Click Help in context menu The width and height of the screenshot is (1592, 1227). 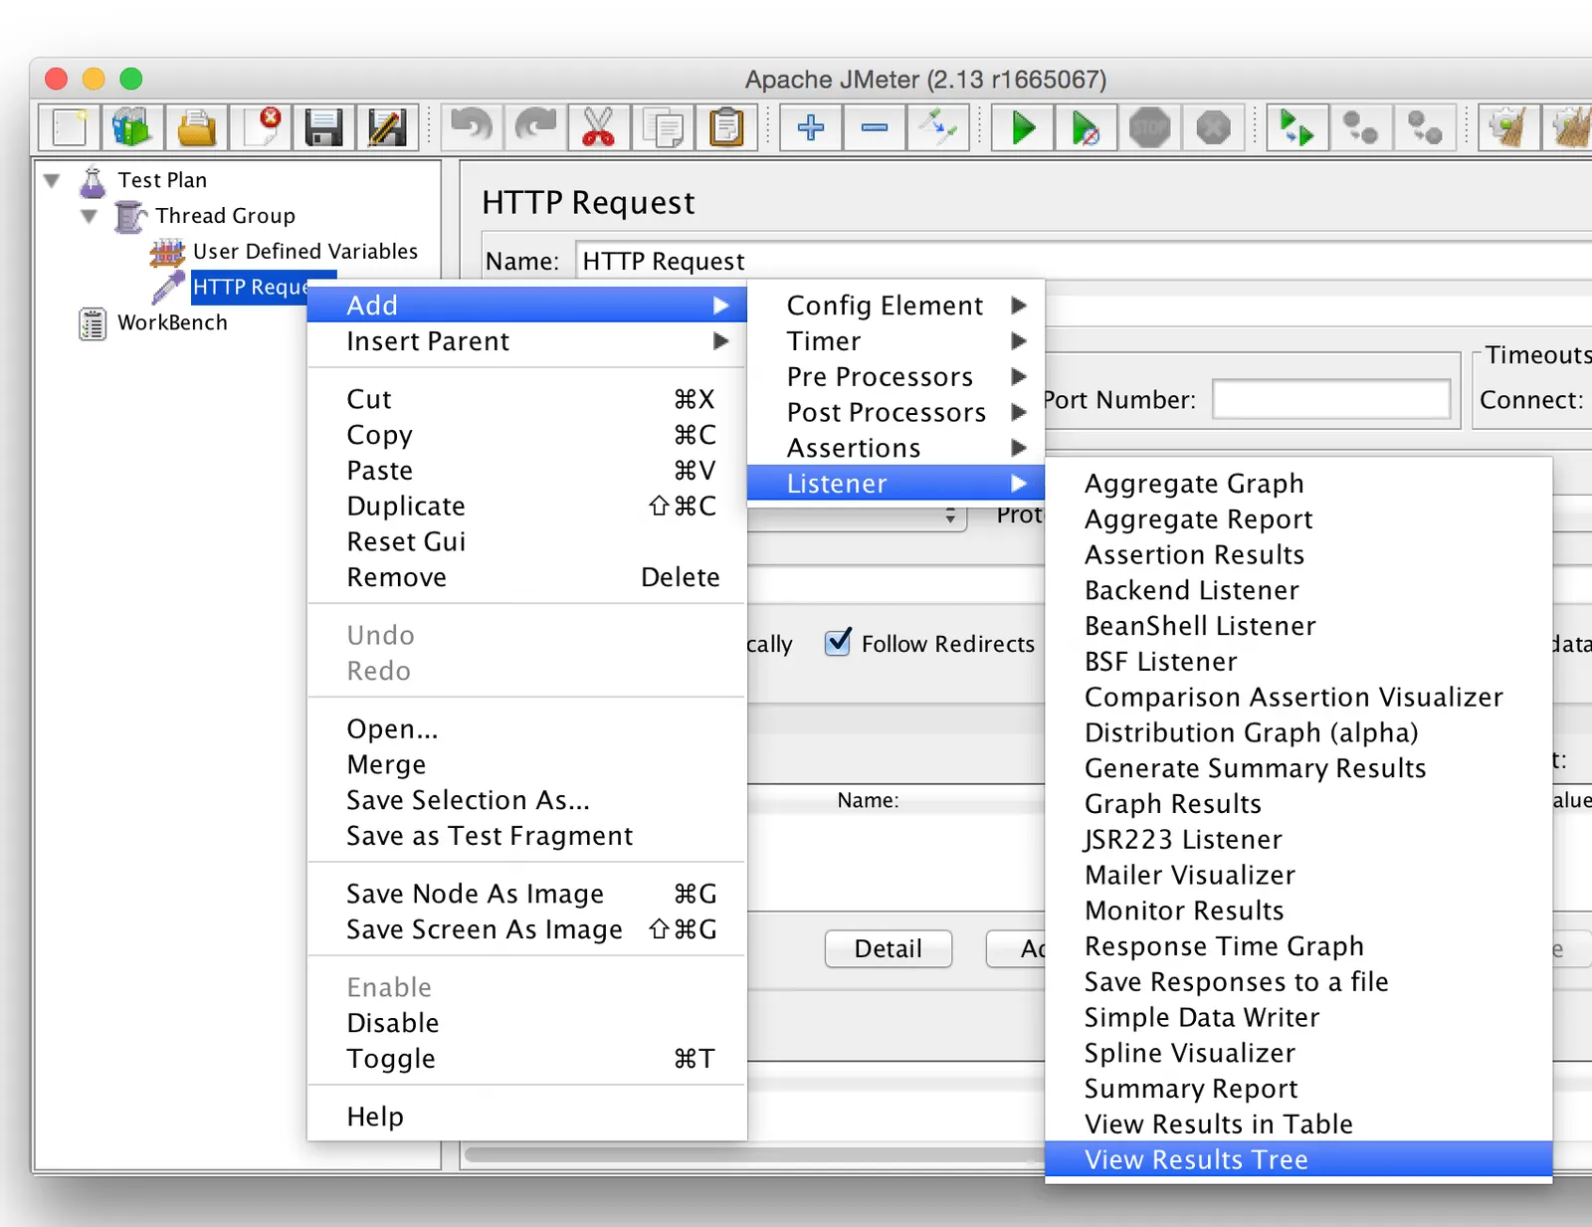(526, 1117)
